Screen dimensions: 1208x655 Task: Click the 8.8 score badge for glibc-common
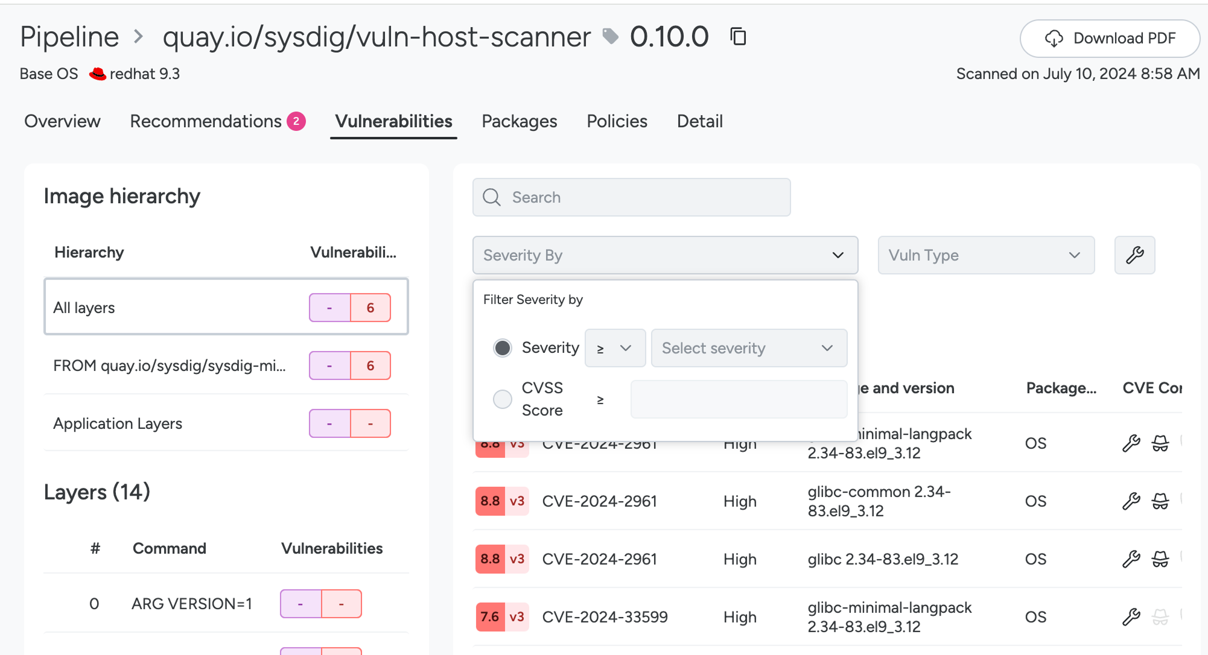click(x=490, y=501)
